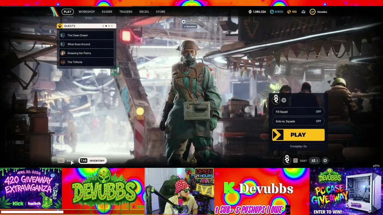
Task: Open the mail inbox envelope icon
Action: [303, 12]
